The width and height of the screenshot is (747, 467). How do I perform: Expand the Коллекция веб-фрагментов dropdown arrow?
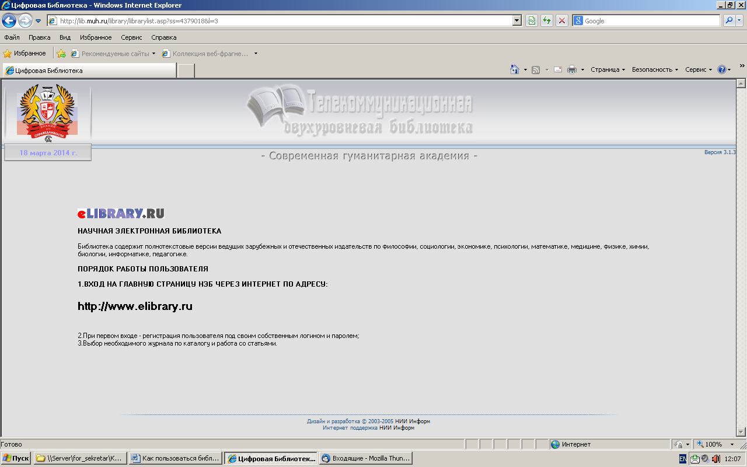pyautogui.click(x=256, y=53)
